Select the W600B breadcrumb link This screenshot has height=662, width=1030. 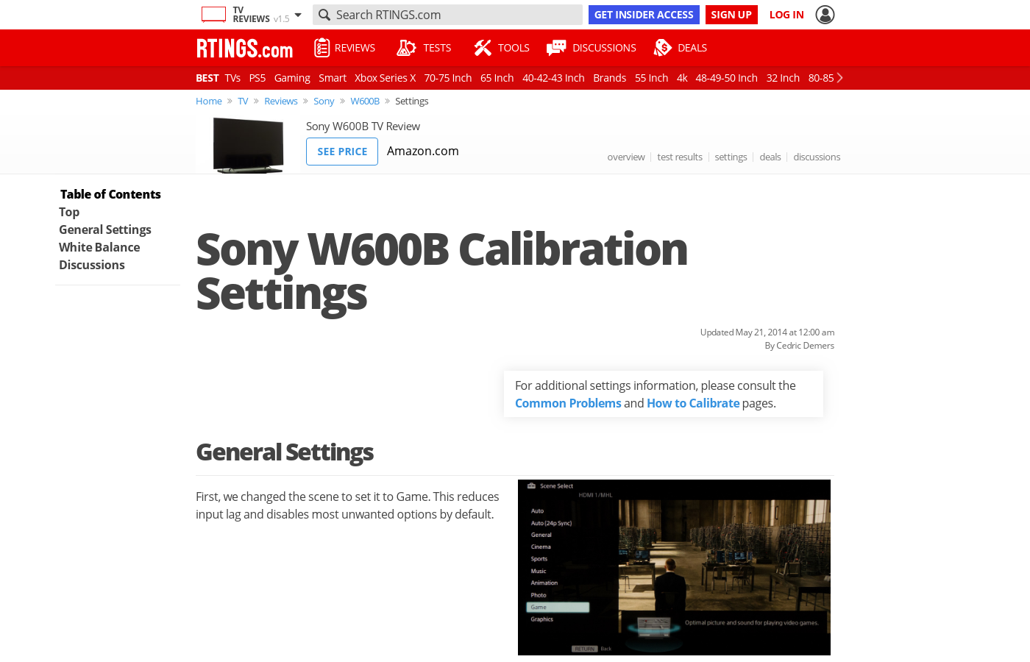[x=365, y=102]
